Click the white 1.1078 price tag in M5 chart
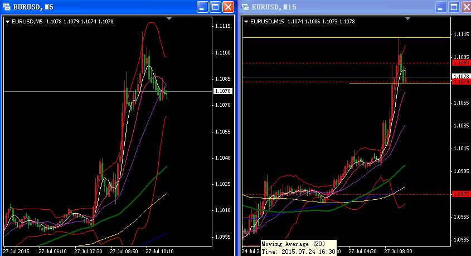 222,91
